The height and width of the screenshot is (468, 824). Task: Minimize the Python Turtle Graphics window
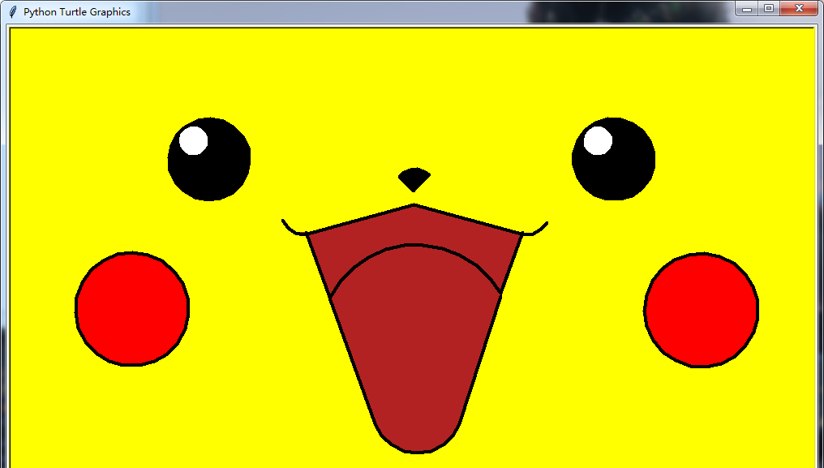[x=746, y=8]
